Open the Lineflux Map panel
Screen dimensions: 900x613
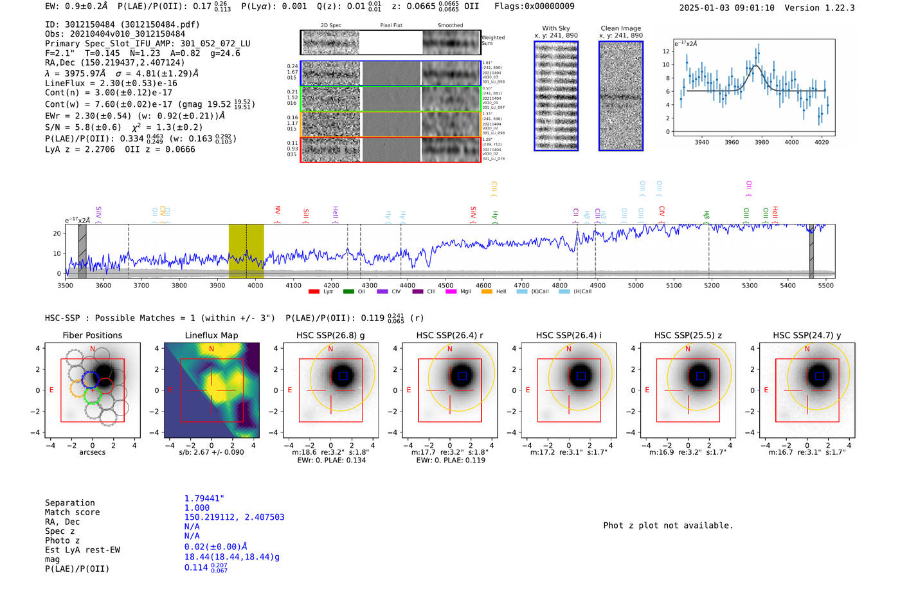point(212,390)
